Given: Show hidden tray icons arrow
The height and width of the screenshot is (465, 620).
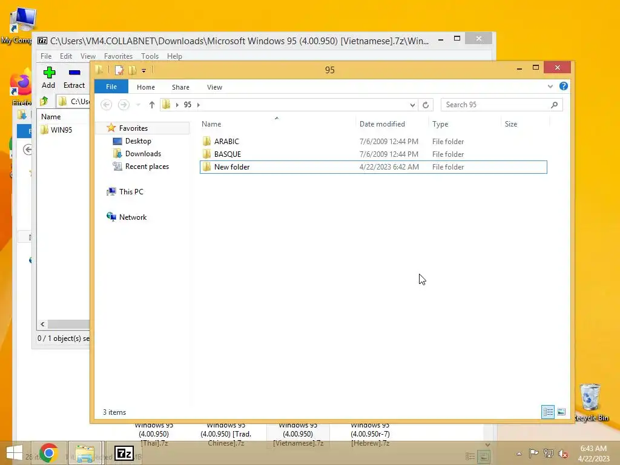Looking at the screenshot, I should [519, 453].
